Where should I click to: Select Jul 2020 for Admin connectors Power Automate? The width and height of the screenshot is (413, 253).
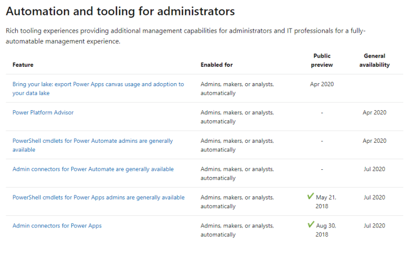pos(374,169)
